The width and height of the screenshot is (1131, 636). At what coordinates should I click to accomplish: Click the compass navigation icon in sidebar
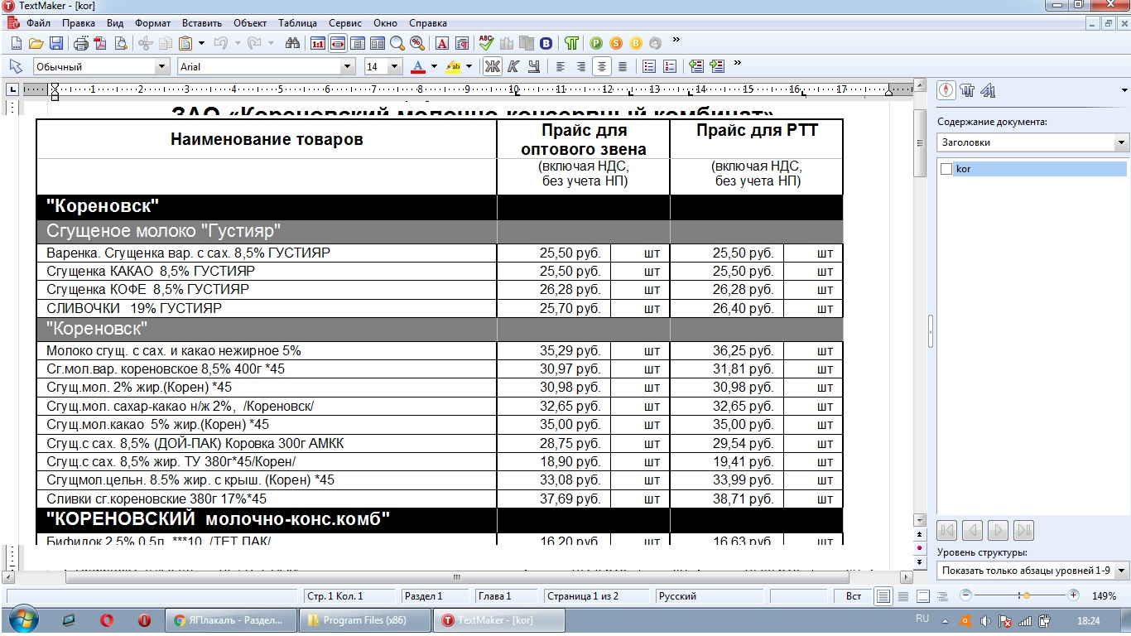[946, 90]
